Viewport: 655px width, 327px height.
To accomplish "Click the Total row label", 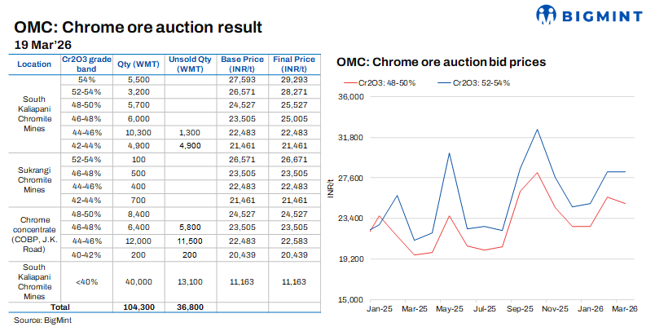I will [60, 307].
